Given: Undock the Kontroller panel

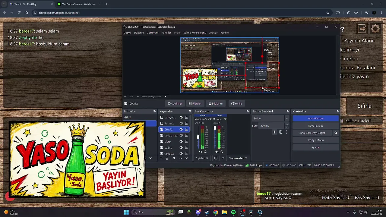Looking at the screenshot, I should point(338,112).
